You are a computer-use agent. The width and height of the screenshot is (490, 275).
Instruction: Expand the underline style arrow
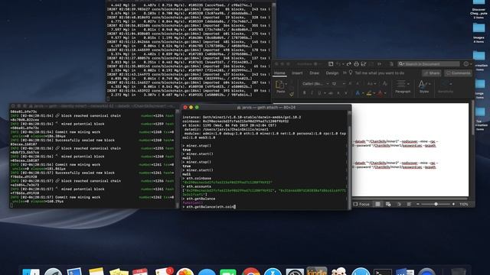pos(325,93)
